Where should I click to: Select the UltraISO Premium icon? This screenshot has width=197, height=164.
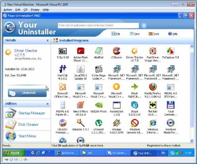pyautogui.click(x=63, y=123)
